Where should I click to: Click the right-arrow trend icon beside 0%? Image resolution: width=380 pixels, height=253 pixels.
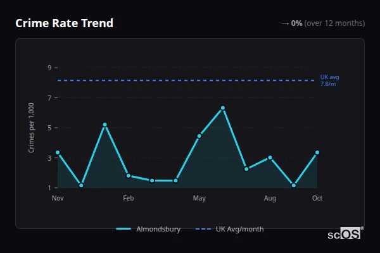click(x=285, y=24)
